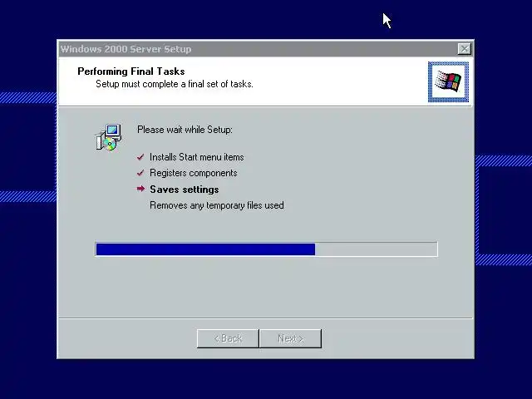
Task: Click the "Registers components" line
Action: pos(194,173)
